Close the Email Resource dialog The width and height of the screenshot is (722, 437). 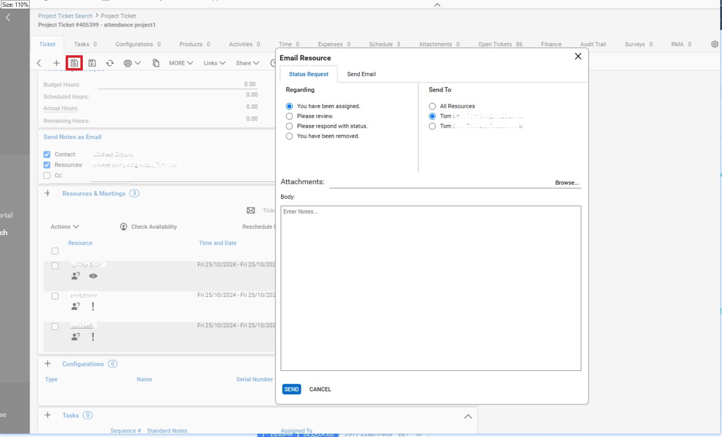578,57
